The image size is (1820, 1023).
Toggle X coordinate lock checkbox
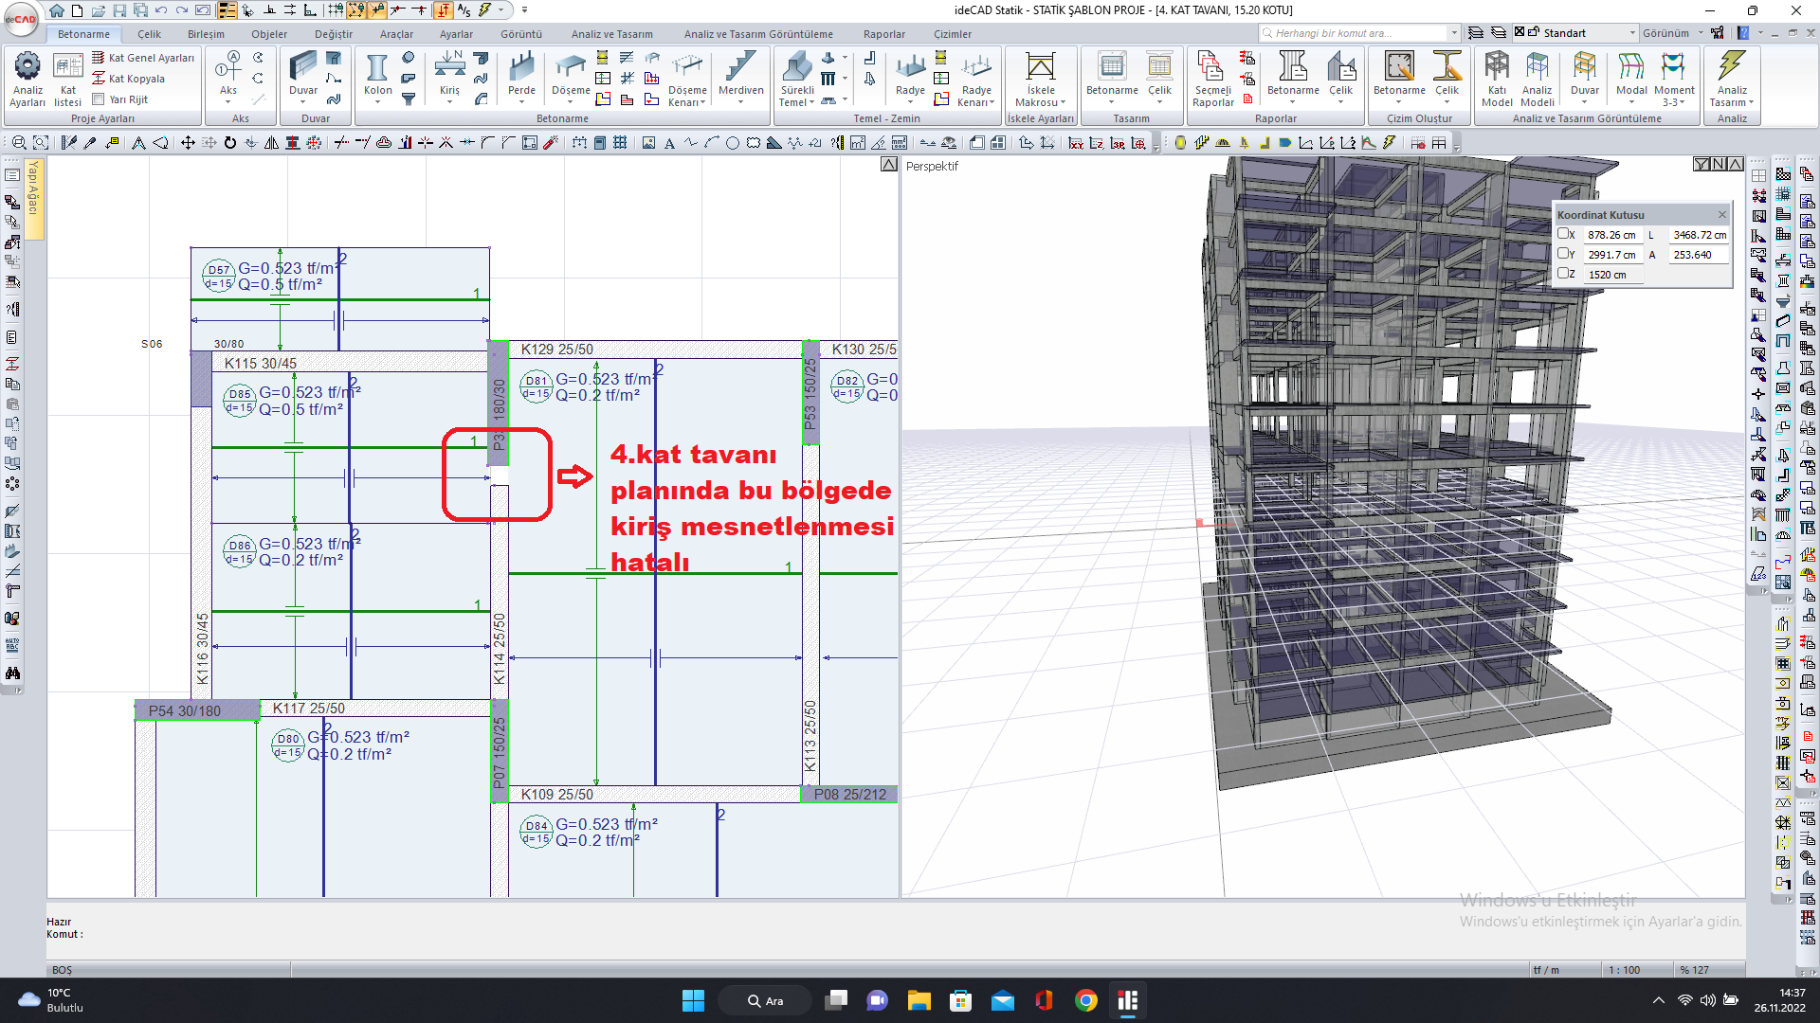tap(1563, 234)
